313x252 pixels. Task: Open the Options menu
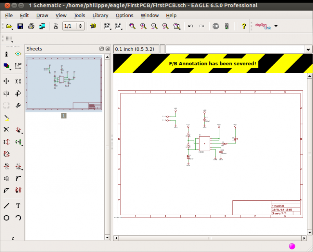[124, 15]
